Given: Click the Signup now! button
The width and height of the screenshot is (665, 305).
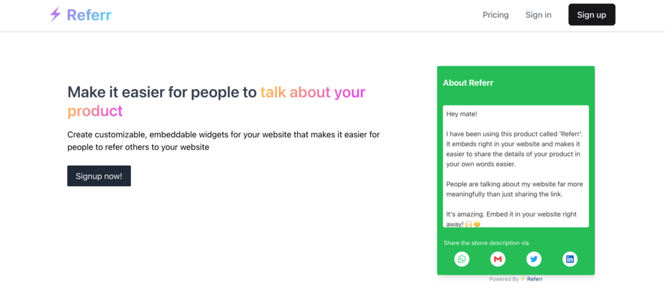Looking at the screenshot, I should (x=99, y=176).
